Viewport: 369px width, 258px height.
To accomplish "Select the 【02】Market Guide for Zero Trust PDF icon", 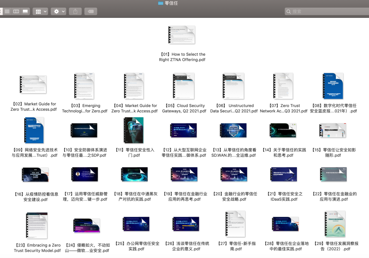I will [33, 85].
